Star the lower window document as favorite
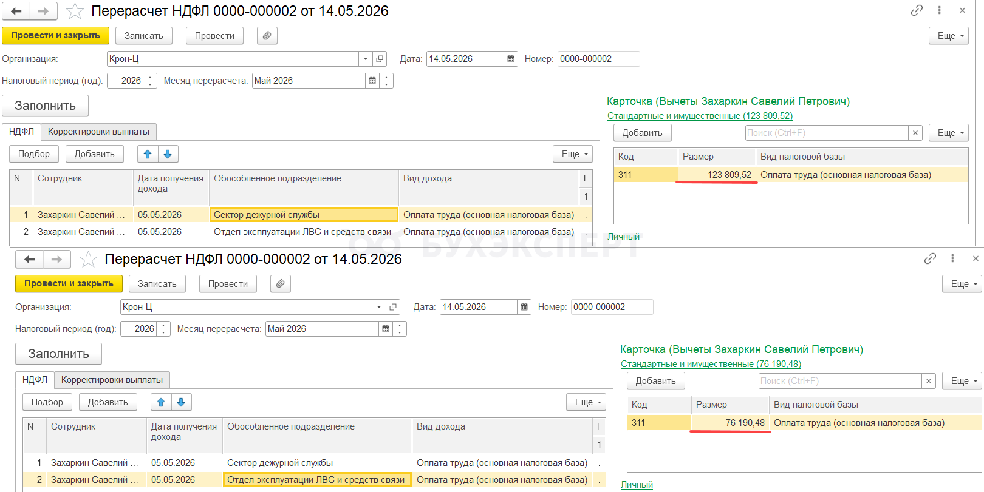 [x=88, y=259]
